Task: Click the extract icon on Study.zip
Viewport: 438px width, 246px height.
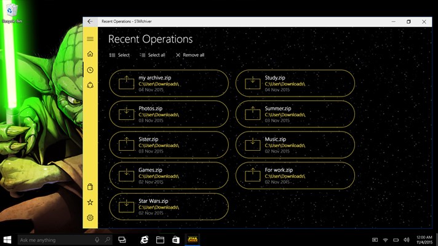Action: [x=252, y=83]
